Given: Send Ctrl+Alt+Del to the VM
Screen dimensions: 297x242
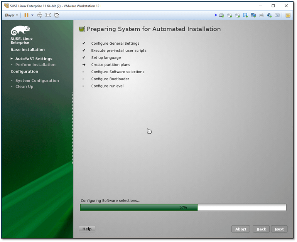Looking at the screenshot, I should (40, 15).
